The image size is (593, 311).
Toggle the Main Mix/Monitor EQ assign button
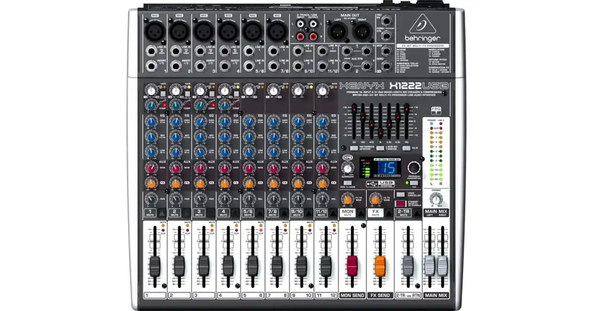click(x=380, y=148)
